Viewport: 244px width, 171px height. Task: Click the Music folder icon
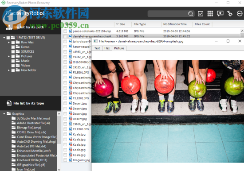coord(18,61)
